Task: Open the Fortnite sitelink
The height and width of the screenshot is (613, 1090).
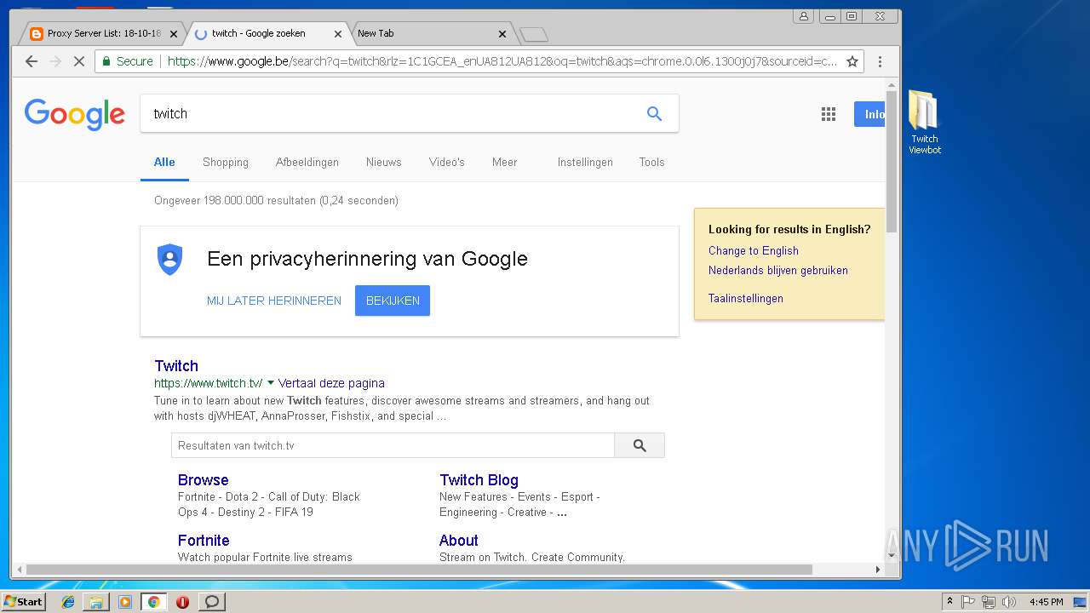Action: (x=204, y=541)
